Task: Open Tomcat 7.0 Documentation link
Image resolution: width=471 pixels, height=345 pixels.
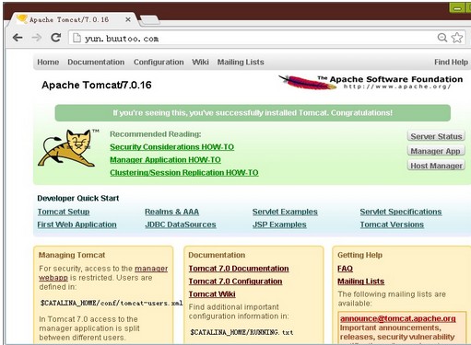Action: click(239, 269)
